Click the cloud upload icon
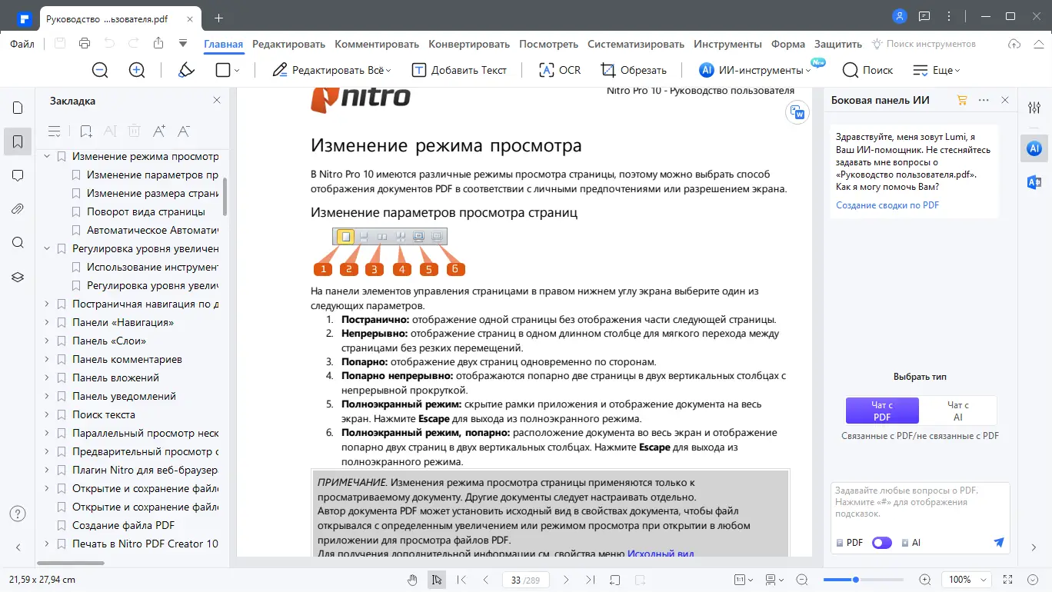Viewport: 1052px width, 592px height. tap(1014, 44)
